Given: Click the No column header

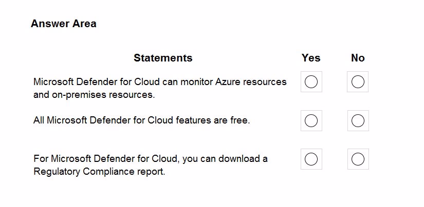Looking at the screenshot, I should 358,58.
